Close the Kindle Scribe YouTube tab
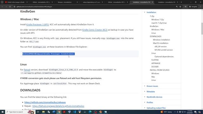 [x=27, y=2]
